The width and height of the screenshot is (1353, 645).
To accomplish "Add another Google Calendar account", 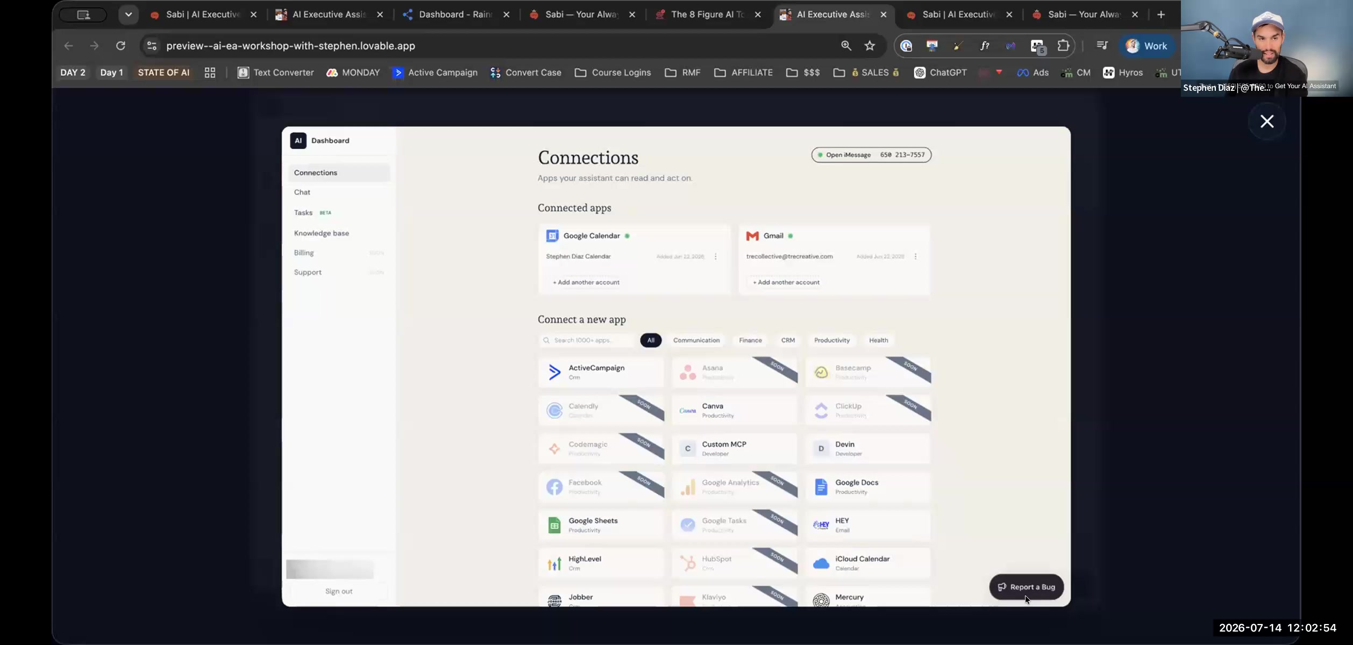I will pyautogui.click(x=586, y=282).
